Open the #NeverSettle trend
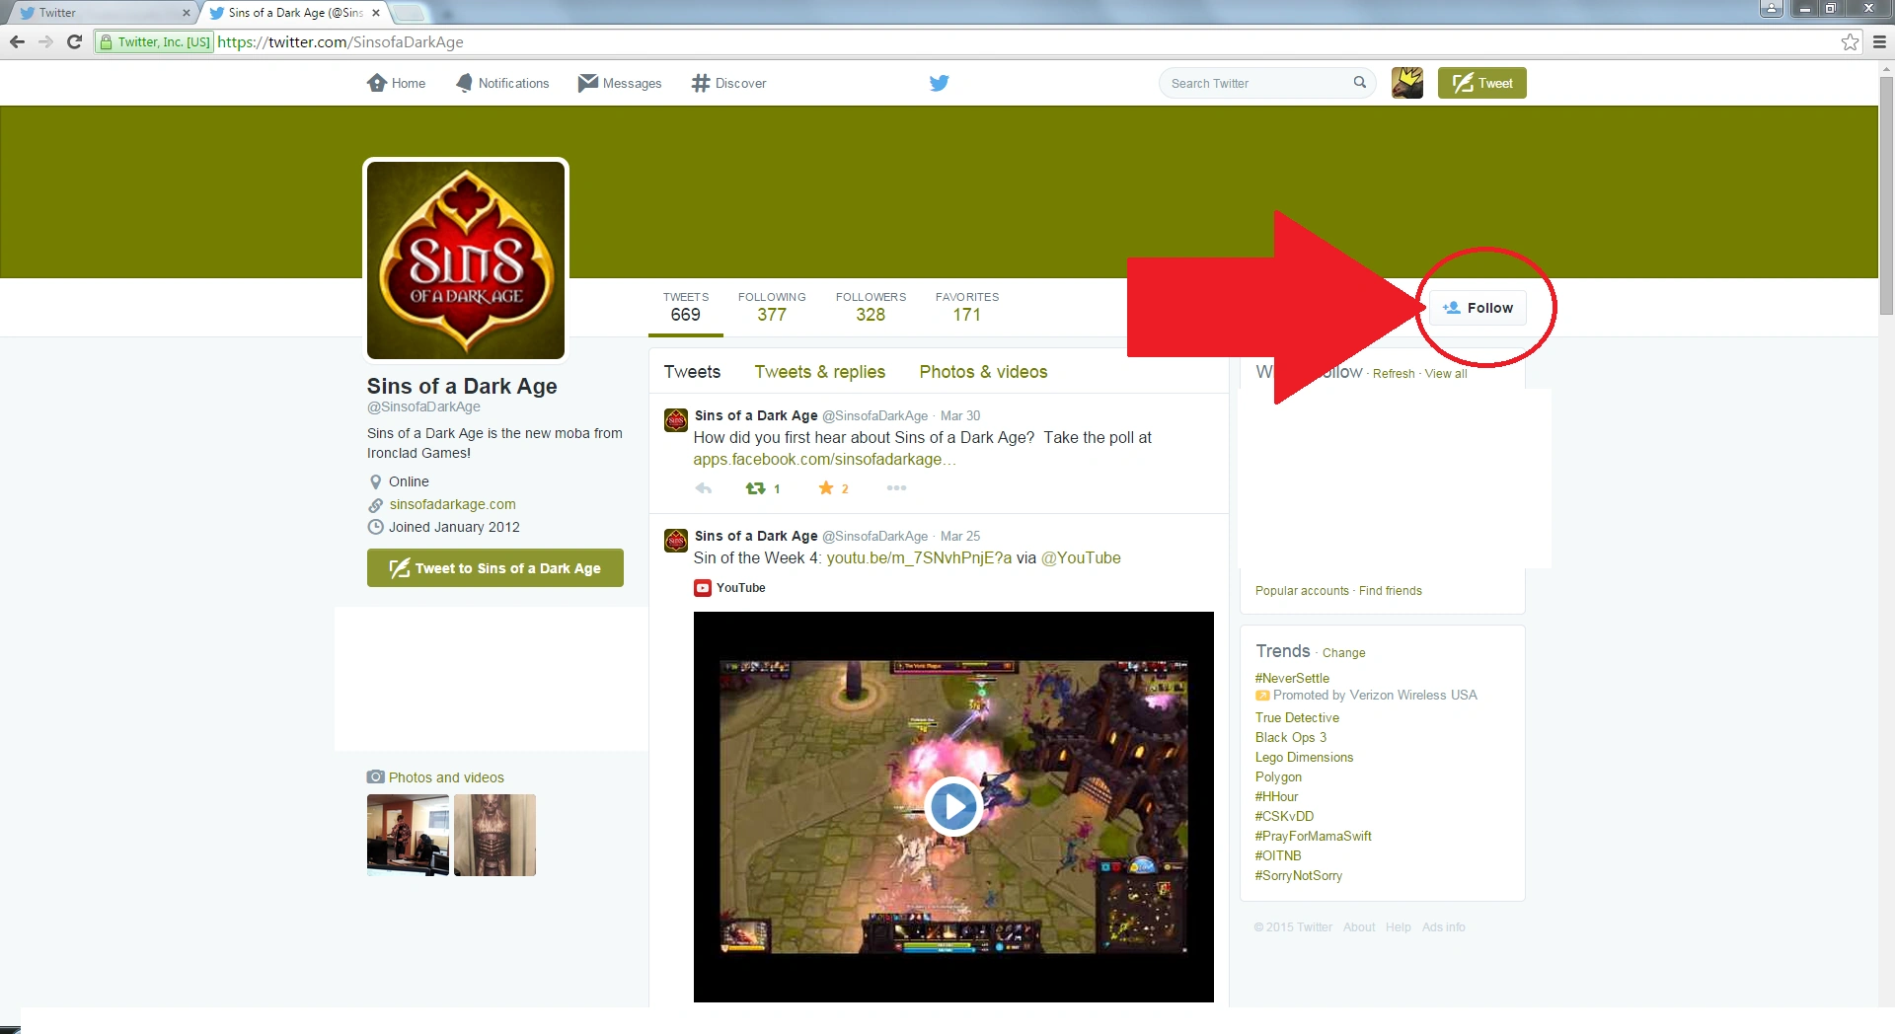 1292,679
